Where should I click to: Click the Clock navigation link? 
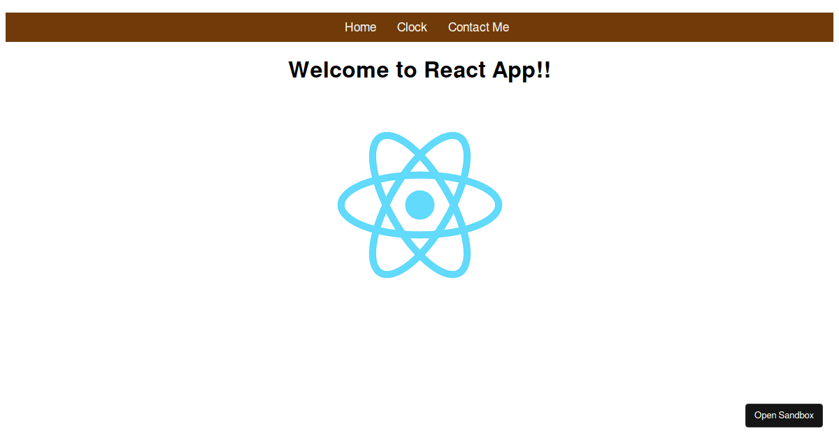click(411, 27)
